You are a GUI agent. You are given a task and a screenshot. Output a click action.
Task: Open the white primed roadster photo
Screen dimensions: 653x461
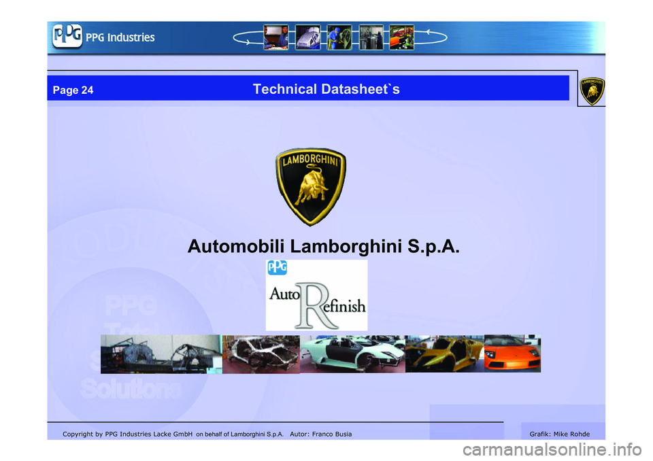point(352,354)
